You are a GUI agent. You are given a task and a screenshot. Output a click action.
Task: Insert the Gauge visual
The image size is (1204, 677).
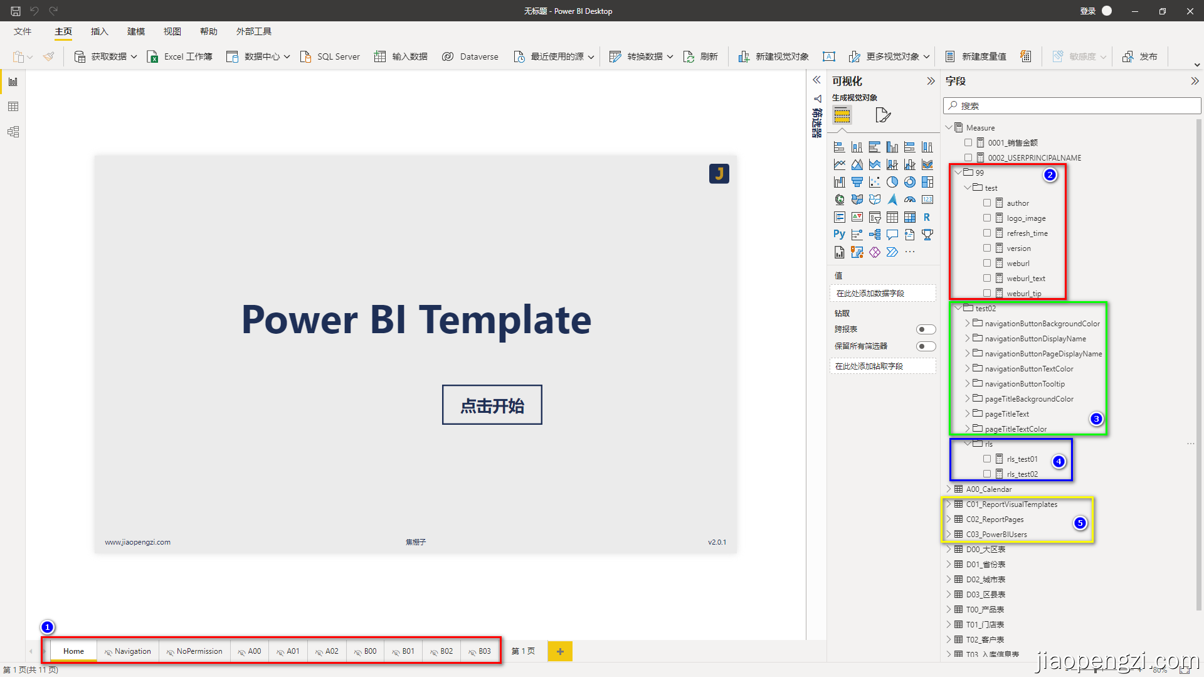click(910, 200)
